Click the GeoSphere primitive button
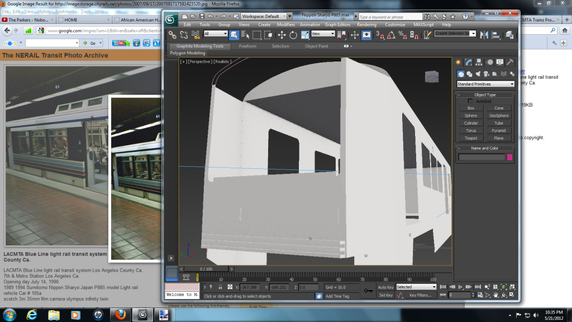 499,115
